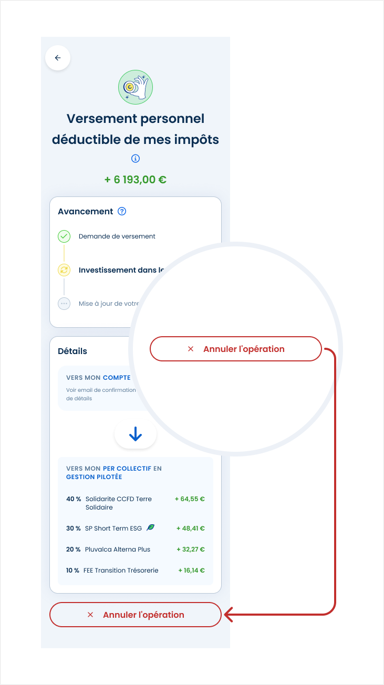This screenshot has height=685, width=384.
Task: Click the COMPTE link in Détails
Action: [117, 378]
